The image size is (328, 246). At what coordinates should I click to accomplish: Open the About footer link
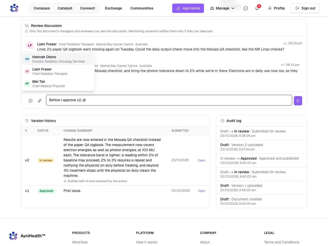pos(205,242)
